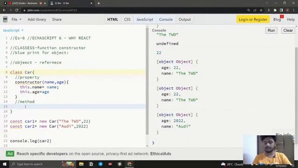The width and height of the screenshot is (298, 168).
Task: Bookmark this page with star icon
Action: click(261, 10)
